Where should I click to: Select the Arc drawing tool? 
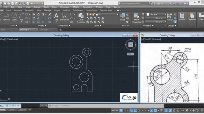click(x=21, y=17)
